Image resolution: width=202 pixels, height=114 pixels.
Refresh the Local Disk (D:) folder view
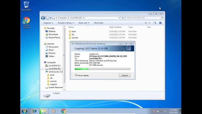[x=123, y=18]
